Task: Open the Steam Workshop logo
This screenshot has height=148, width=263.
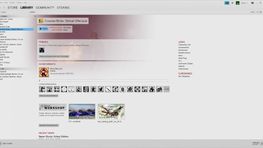Action: pos(53,107)
